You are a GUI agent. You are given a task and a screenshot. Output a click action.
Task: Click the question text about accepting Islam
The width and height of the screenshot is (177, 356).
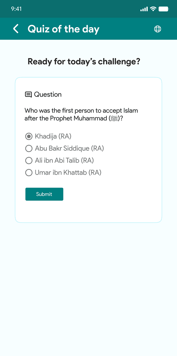[81, 114]
